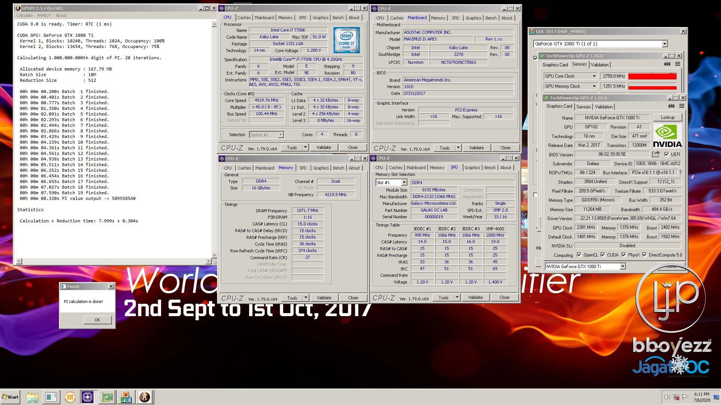Open the Slot #1 memory slot dropdown
Image resolution: width=721 pixels, height=405 pixels.
coord(404,183)
